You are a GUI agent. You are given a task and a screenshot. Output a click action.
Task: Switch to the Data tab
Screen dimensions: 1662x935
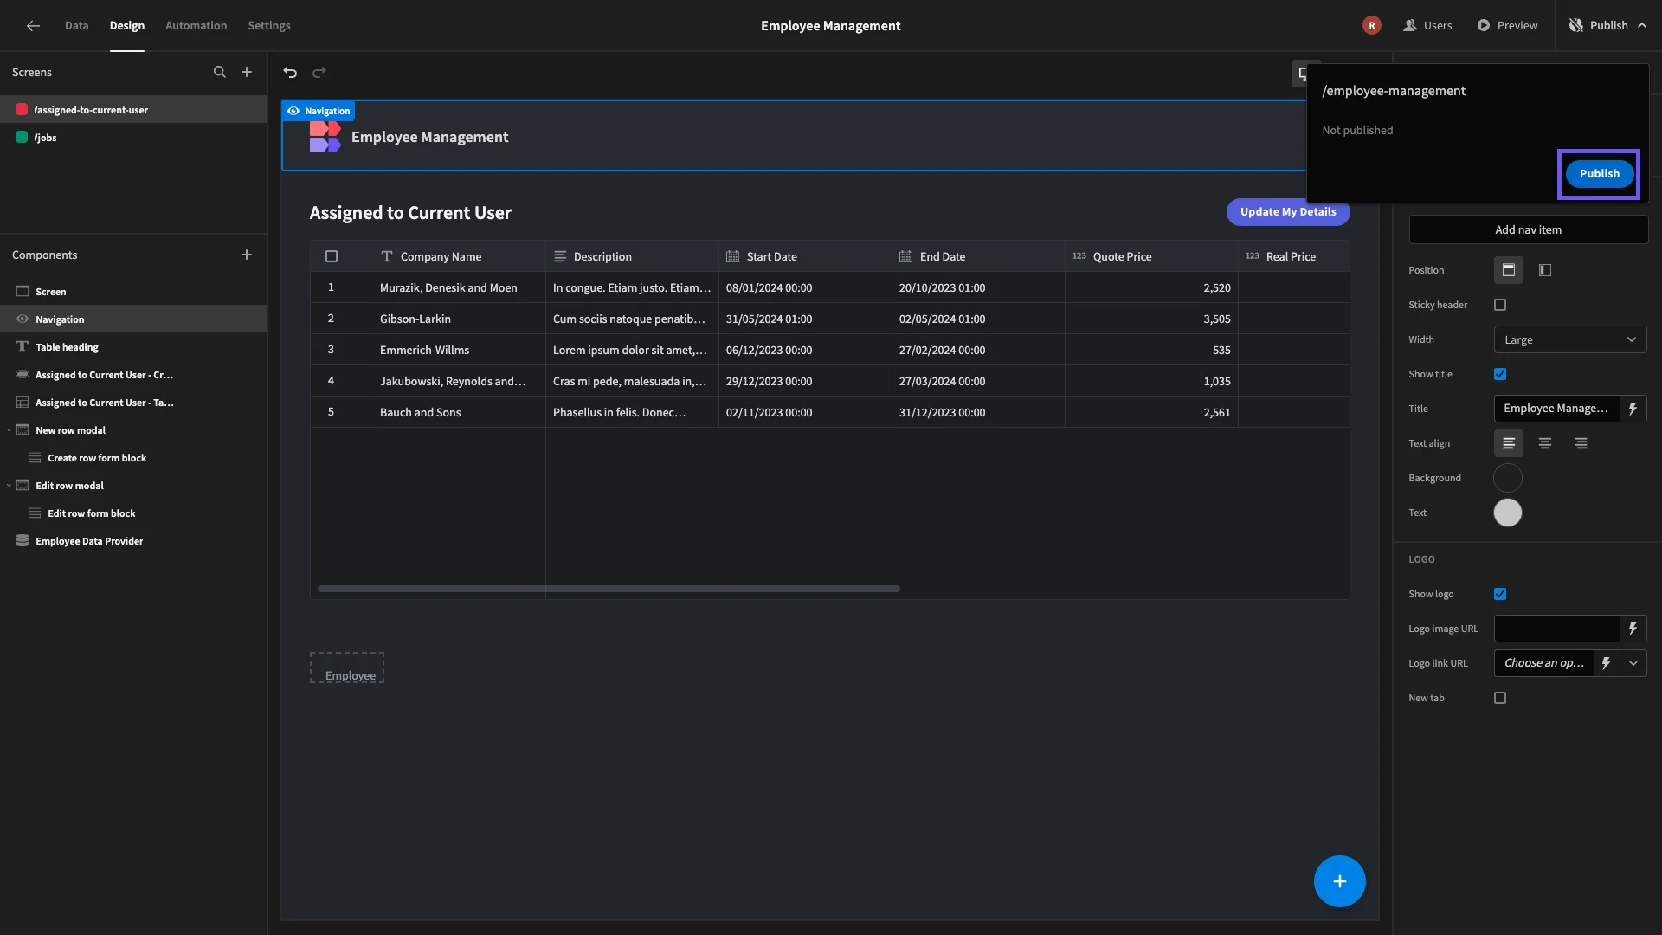(x=76, y=26)
